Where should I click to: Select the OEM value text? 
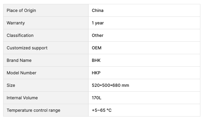(x=97, y=48)
